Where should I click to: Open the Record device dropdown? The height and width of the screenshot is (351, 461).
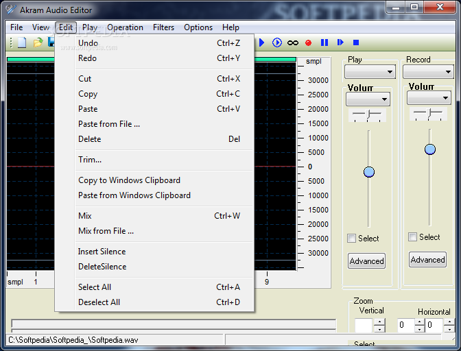point(428,72)
